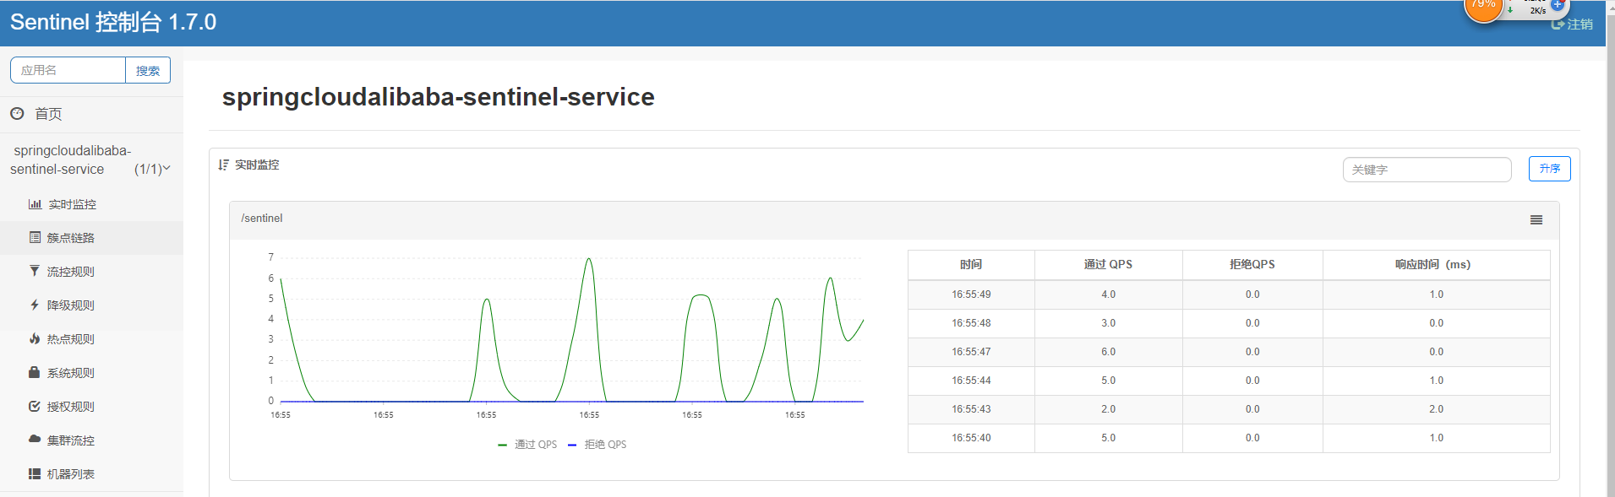
Task: Click the 热点规则 flame icon
Action: [35, 338]
